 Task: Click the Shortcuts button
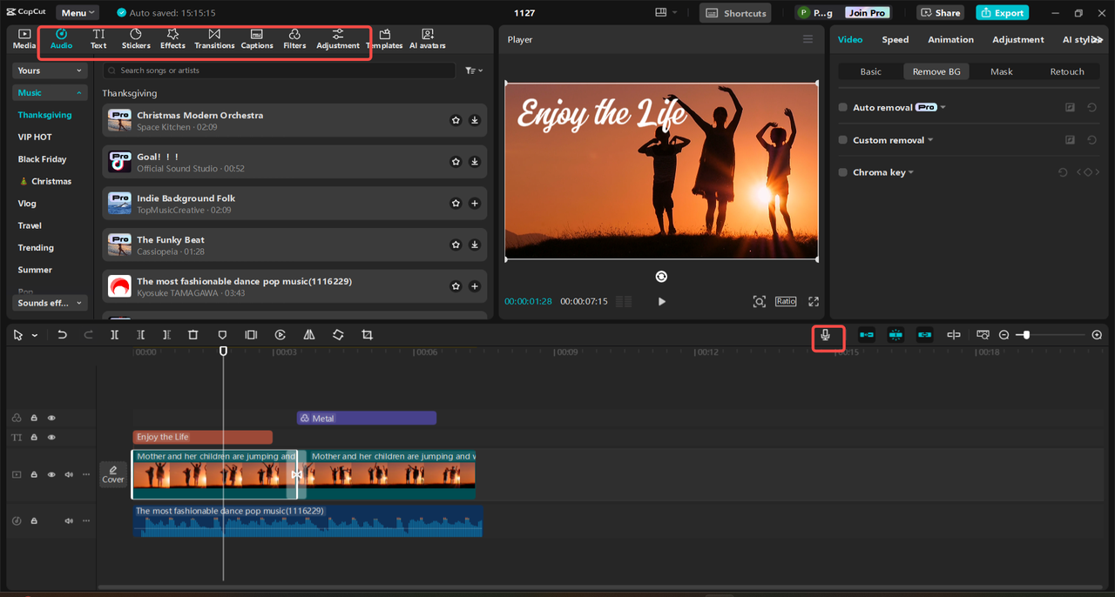coord(736,13)
